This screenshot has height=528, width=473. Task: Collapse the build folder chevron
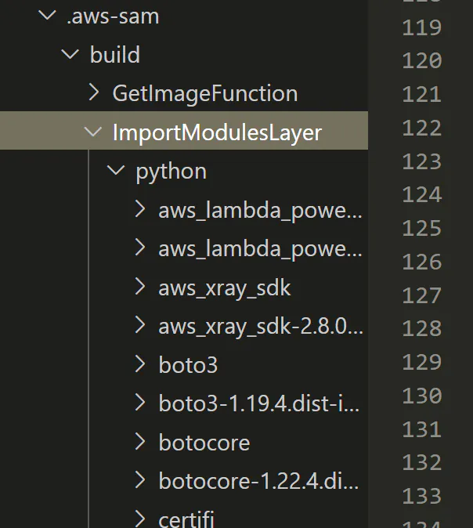[x=70, y=54]
